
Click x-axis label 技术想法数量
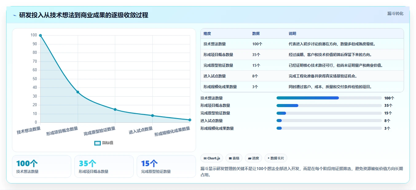[29, 130]
